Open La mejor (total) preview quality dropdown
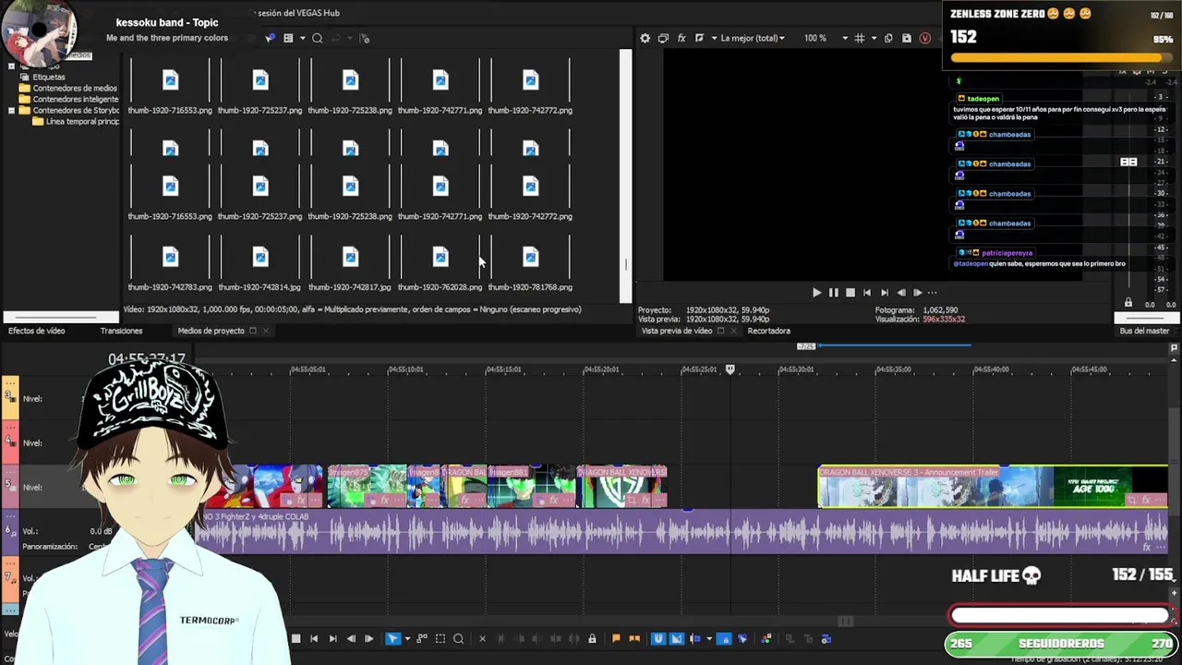The width and height of the screenshot is (1182, 665). tap(753, 38)
